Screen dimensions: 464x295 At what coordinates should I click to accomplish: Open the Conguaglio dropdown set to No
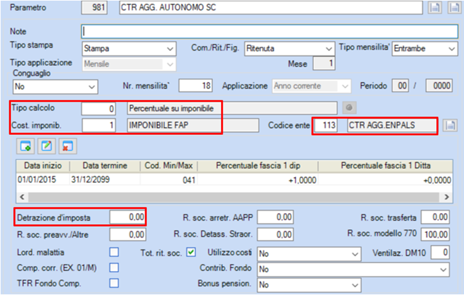(55, 86)
